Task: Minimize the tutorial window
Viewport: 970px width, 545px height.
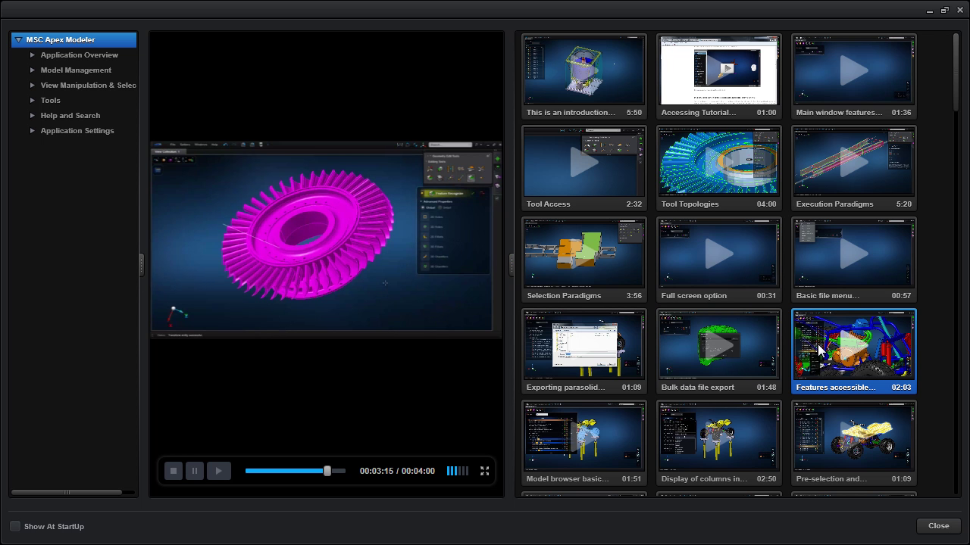Action: click(930, 11)
